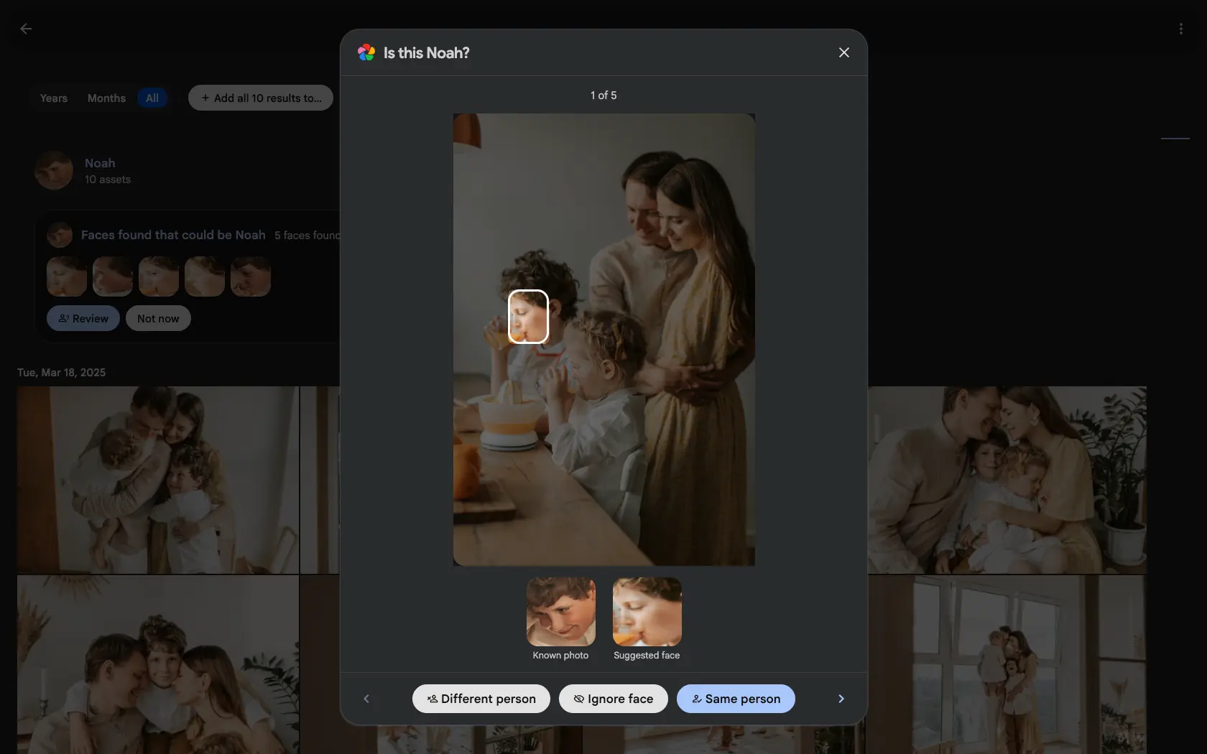The image size is (1207, 754).
Task: Click the small avatar beside Faces found
Action: tap(60, 235)
